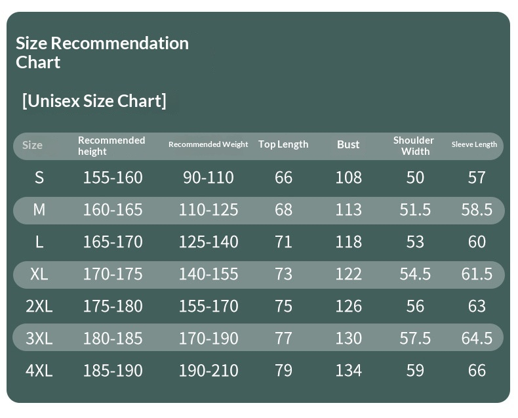Click sleeve length value 64.5
Viewport: 518px width, 418px height.
pyautogui.click(x=477, y=339)
